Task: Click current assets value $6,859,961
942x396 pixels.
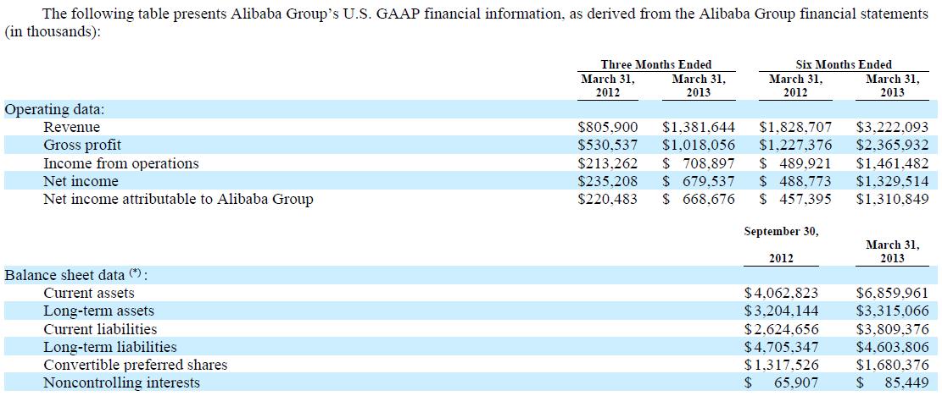Action: [x=893, y=293]
